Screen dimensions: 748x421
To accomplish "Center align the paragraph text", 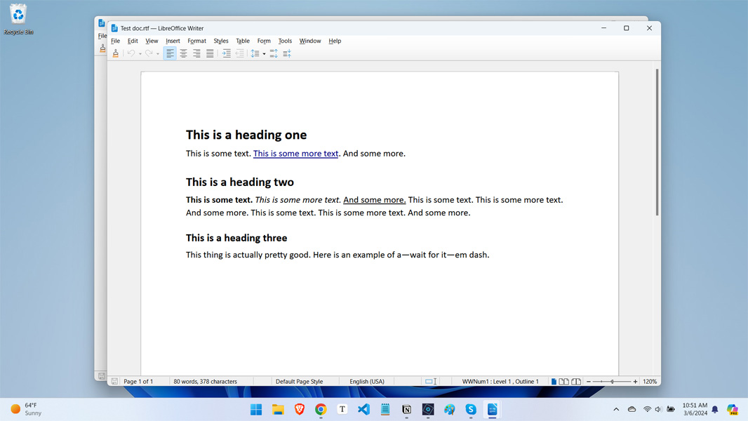I will click(183, 53).
